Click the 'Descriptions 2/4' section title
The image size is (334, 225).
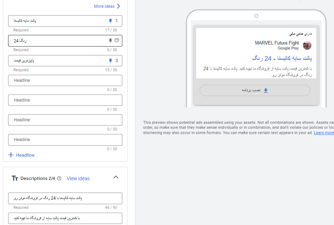38,178
